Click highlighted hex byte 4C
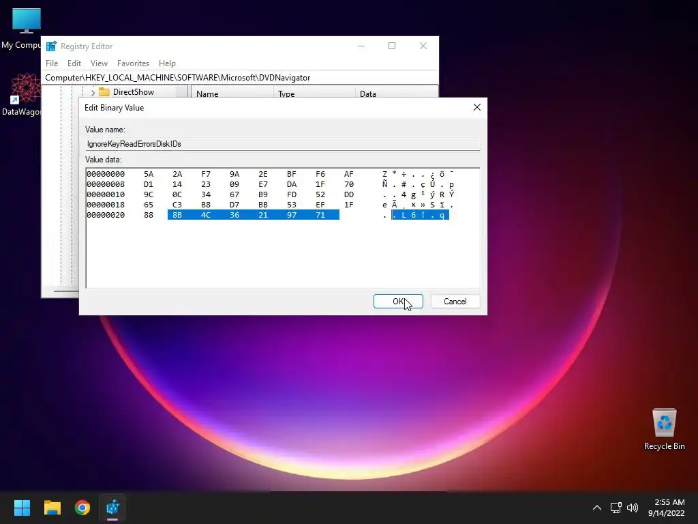 206,215
